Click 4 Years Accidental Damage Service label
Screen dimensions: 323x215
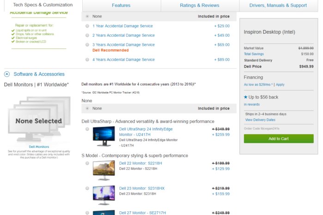(x=123, y=60)
